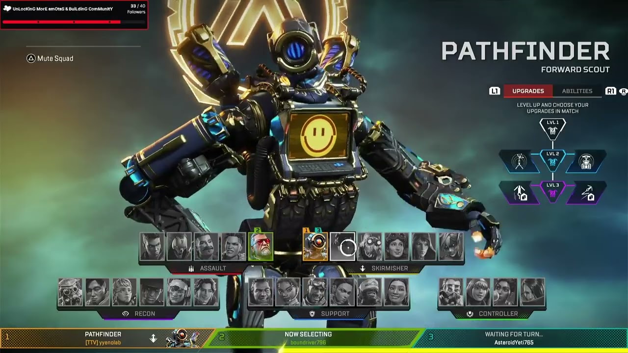The height and width of the screenshot is (353, 628).
Task: Choose Octane with goggles in Skirmisher
Action: point(369,247)
